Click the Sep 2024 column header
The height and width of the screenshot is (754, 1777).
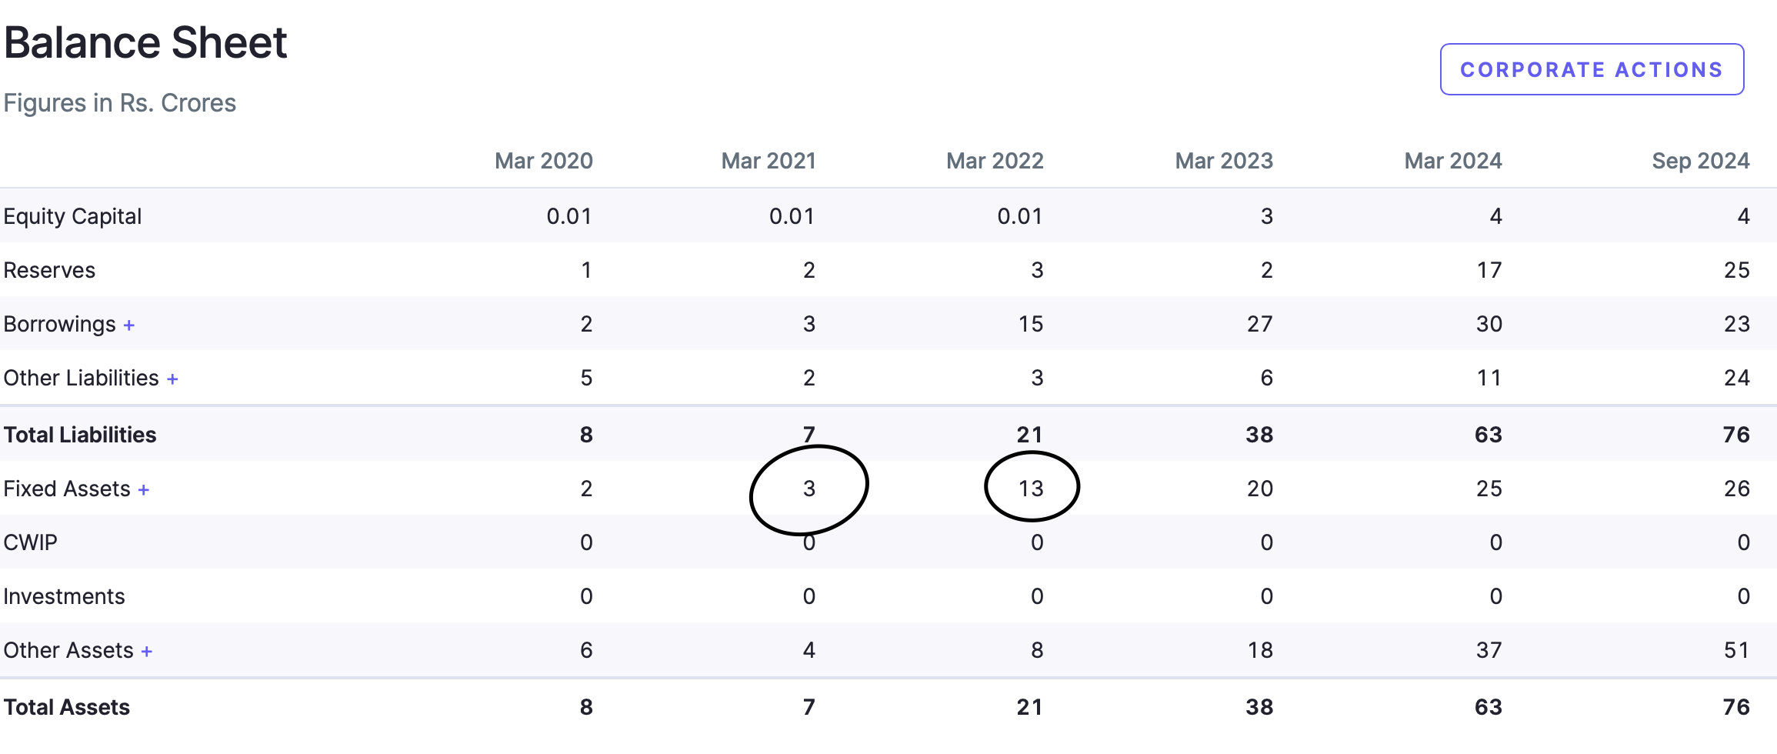click(1700, 161)
